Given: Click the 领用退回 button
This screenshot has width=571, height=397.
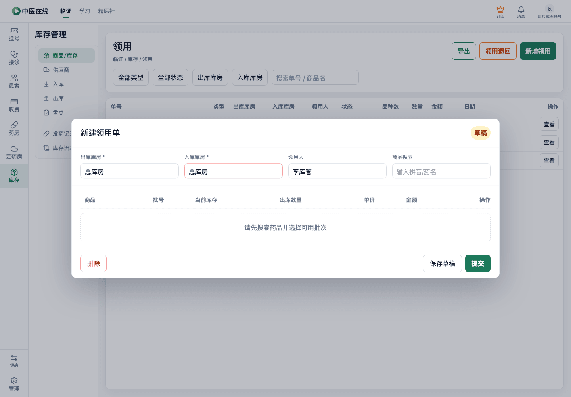Looking at the screenshot, I should (498, 51).
